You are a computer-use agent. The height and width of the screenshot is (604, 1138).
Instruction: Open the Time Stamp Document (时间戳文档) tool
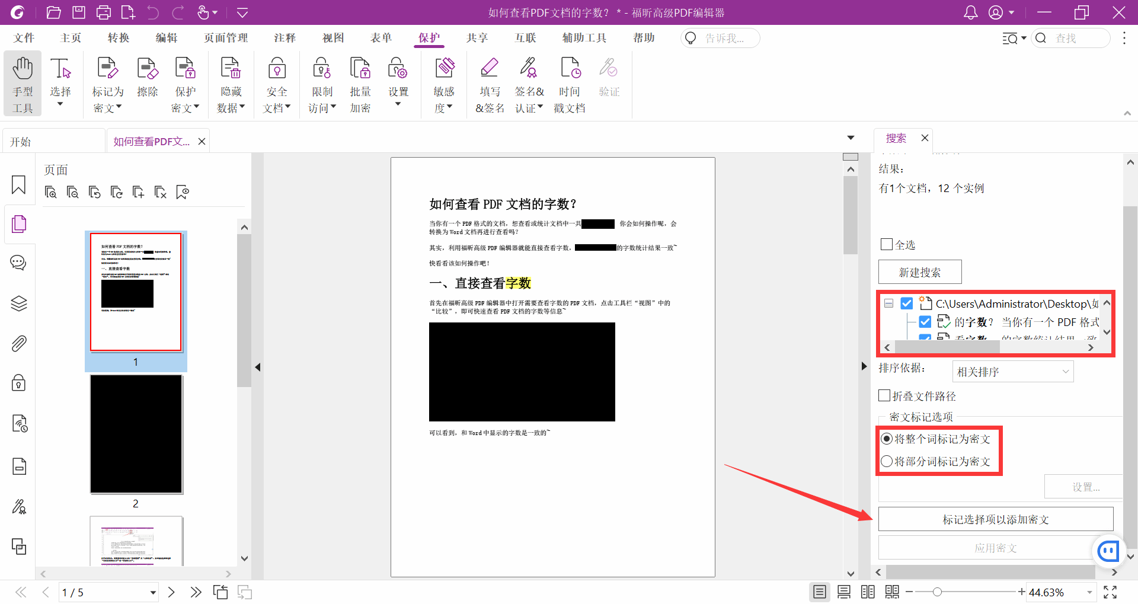(x=570, y=83)
